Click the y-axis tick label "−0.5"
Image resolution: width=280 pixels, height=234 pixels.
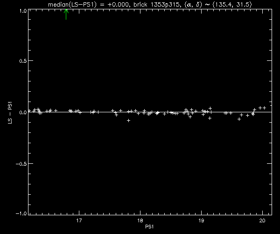[x=21, y=164]
